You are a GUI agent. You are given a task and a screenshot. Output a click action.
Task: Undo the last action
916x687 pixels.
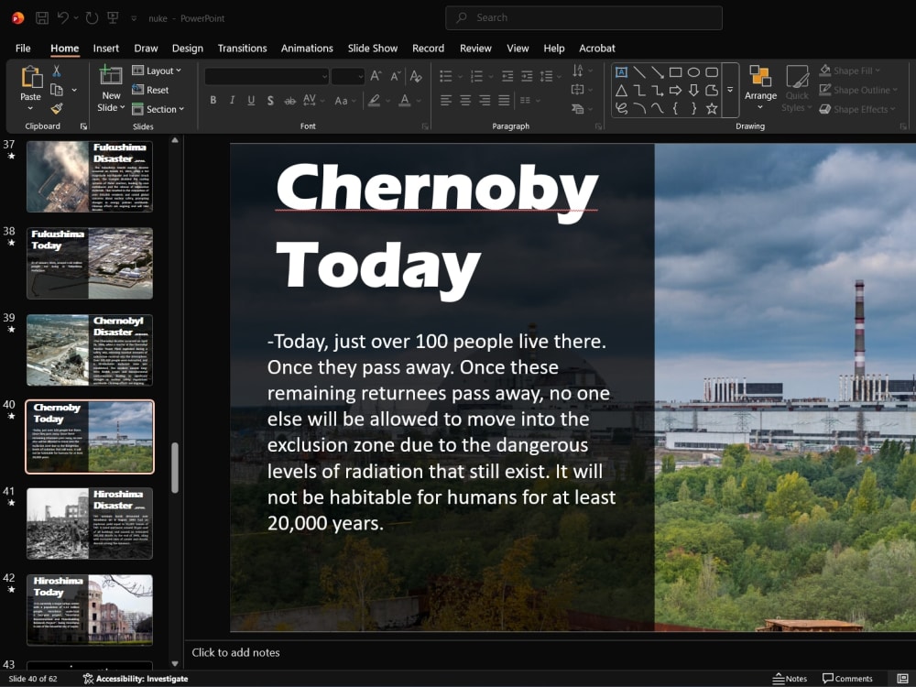pos(62,18)
